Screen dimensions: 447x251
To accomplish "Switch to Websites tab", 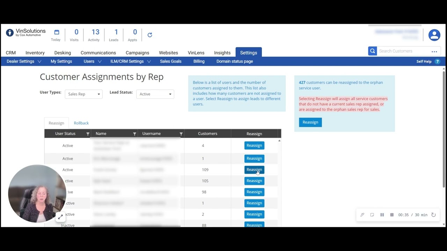I will 168,53.
